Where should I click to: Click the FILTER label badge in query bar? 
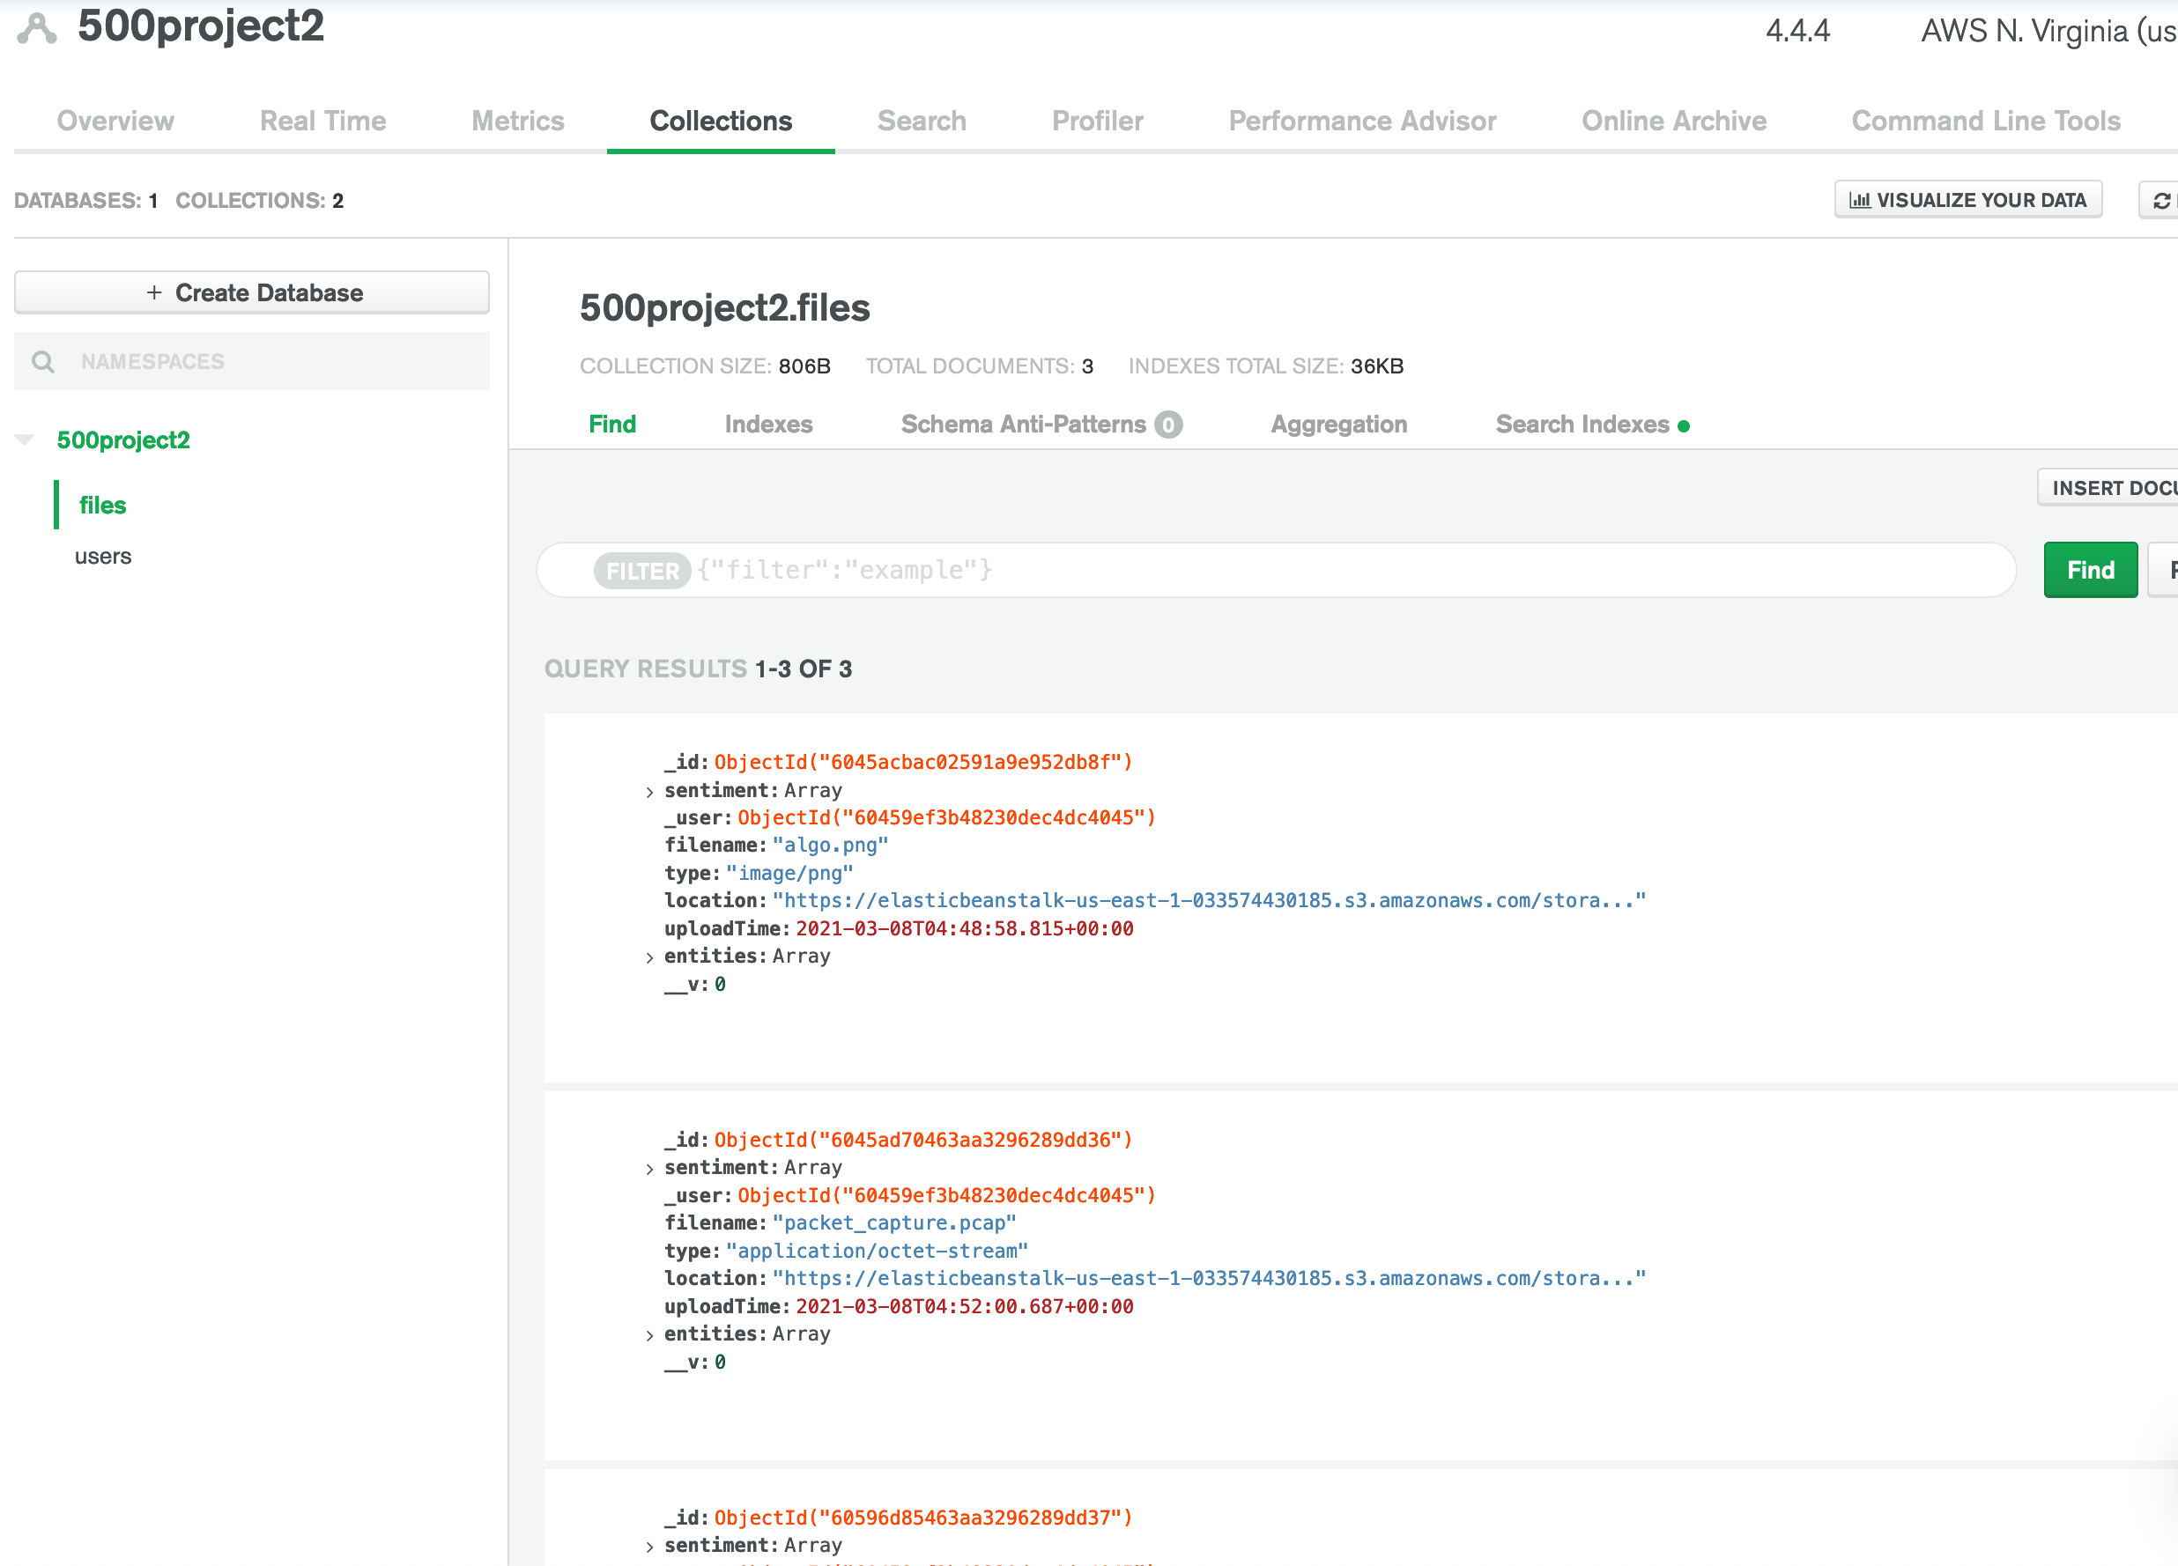(x=641, y=572)
